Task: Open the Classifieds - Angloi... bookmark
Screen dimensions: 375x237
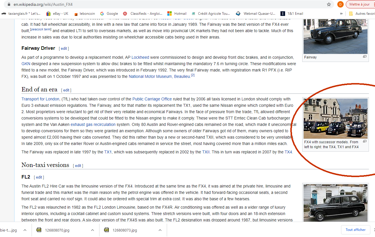Action: click(142, 14)
